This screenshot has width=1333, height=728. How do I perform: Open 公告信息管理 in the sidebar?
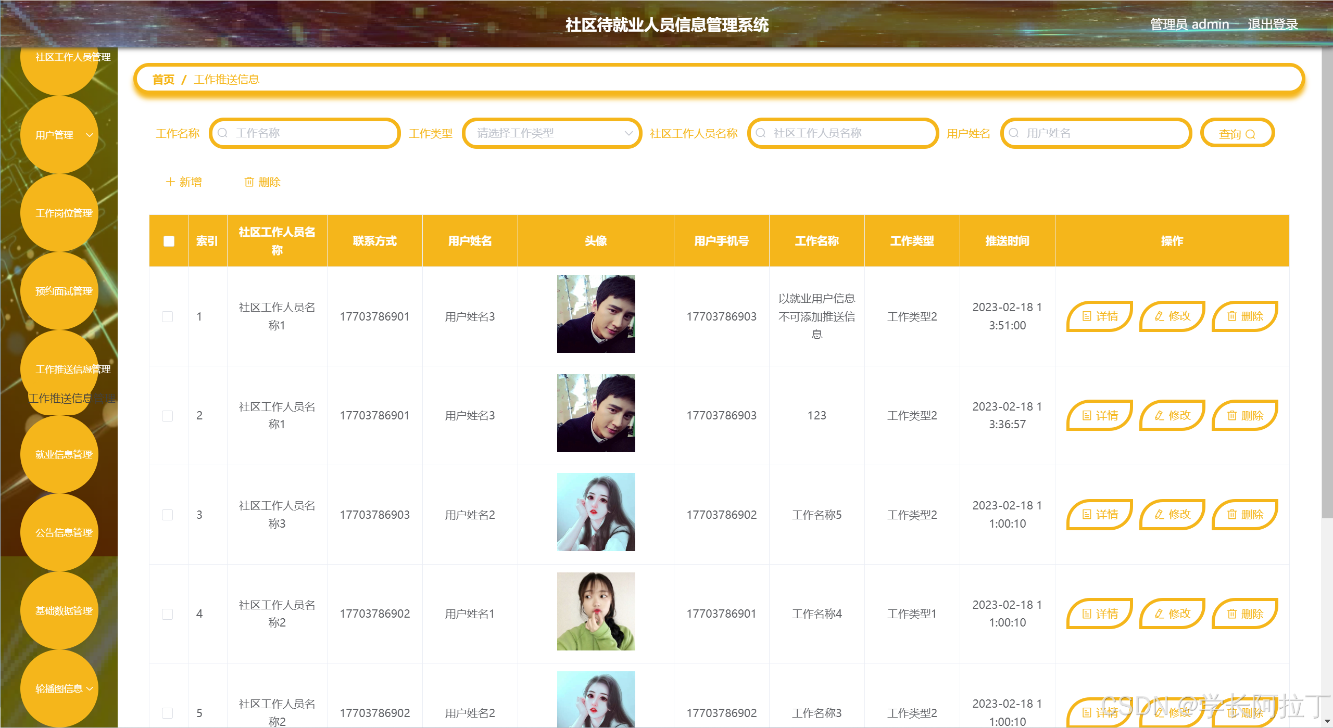[x=64, y=532]
